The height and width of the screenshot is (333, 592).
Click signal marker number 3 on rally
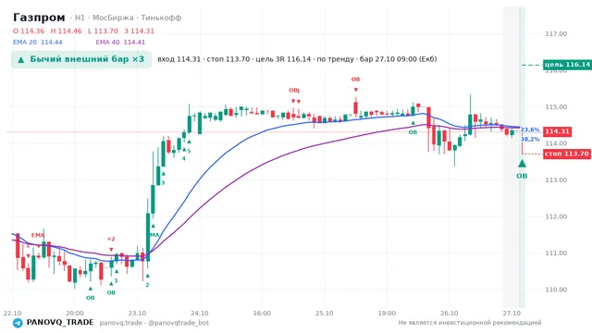coord(164,183)
